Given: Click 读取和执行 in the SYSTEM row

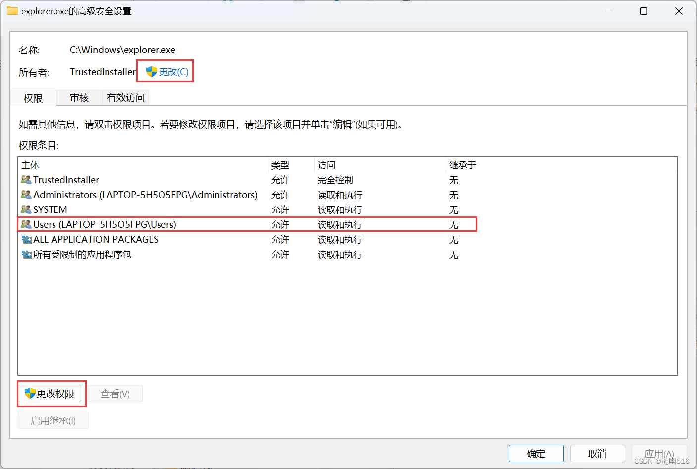Looking at the screenshot, I should click(x=340, y=209).
